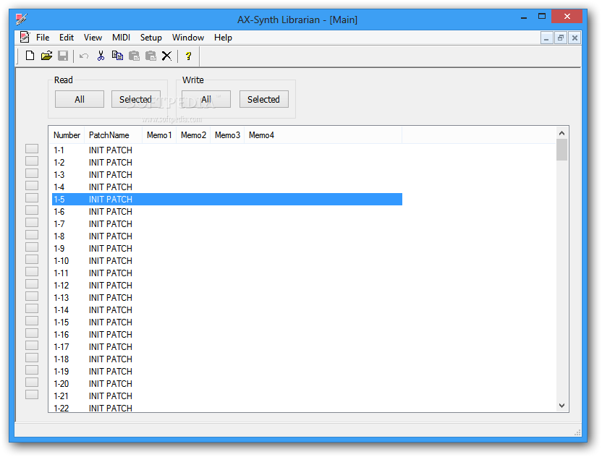The width and height of the screenshot is (602, 457).
Task: Click the Read Selected button
Action: [x=135, y=99]
